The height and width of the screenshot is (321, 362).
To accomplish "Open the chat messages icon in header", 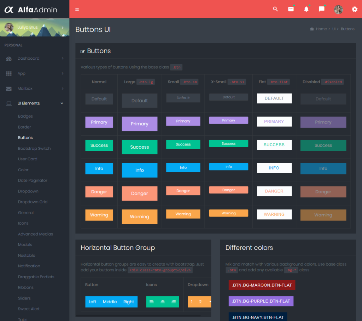I will click(322, 9).
